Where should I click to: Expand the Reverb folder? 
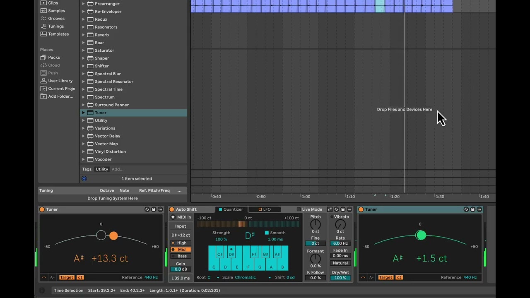(x=83, y=35)
